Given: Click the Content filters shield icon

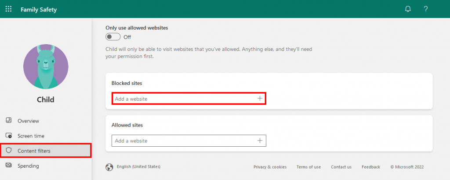Looking at the screenshot, I should pyautogui.click(x=8, y=151).
